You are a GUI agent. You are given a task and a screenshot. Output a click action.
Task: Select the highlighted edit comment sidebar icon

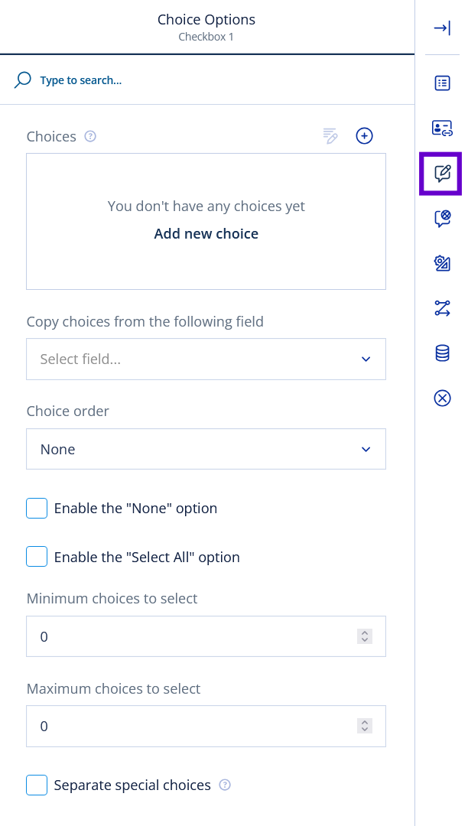442,174
